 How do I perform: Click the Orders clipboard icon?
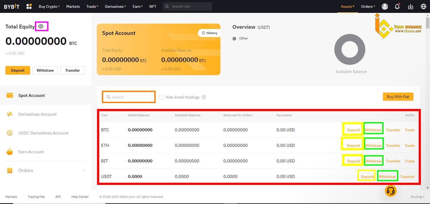(10, 171)
